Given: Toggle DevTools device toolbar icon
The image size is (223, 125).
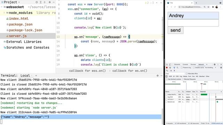Looking at the screenshot, I should [x=170, y=65].
